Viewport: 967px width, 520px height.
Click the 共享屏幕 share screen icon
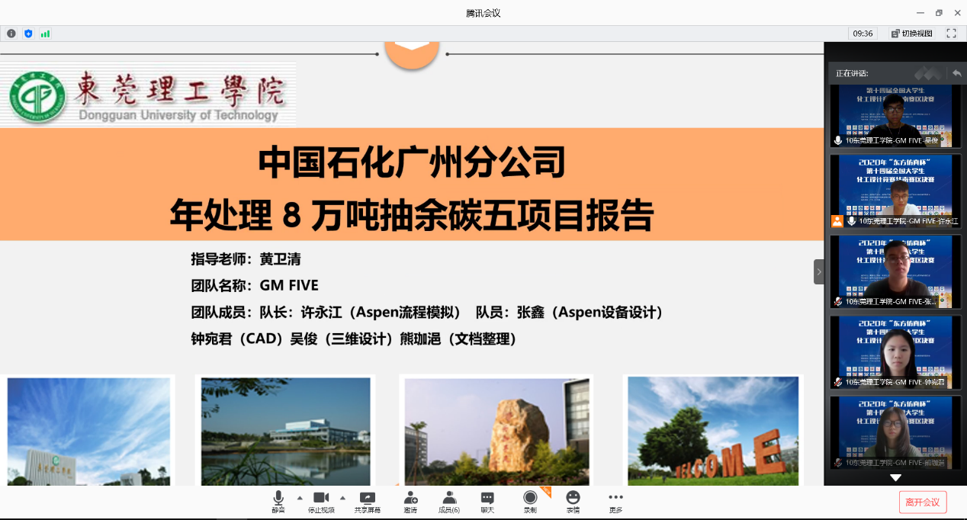pyautogui.click(x=367, y=501)
